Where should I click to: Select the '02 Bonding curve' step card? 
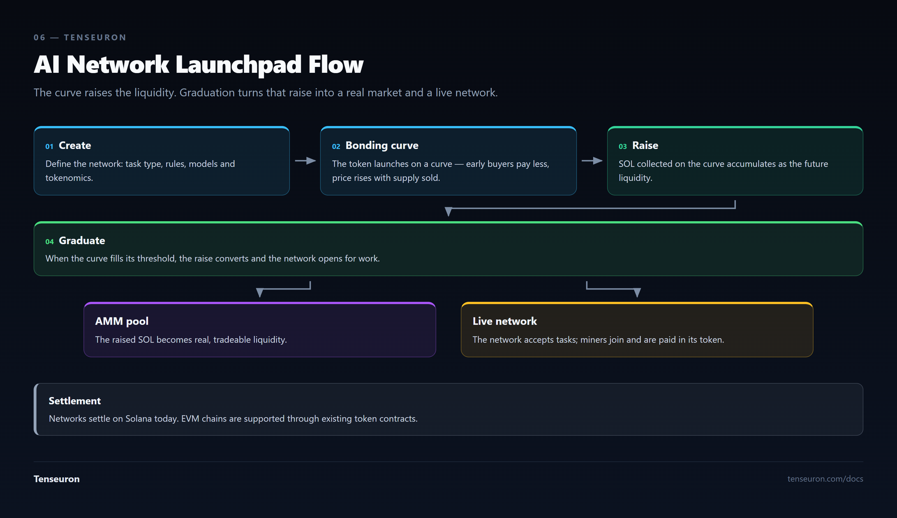pos(448,161)
